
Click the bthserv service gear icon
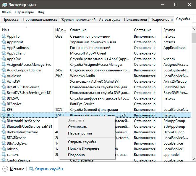(x=4, y=149)
